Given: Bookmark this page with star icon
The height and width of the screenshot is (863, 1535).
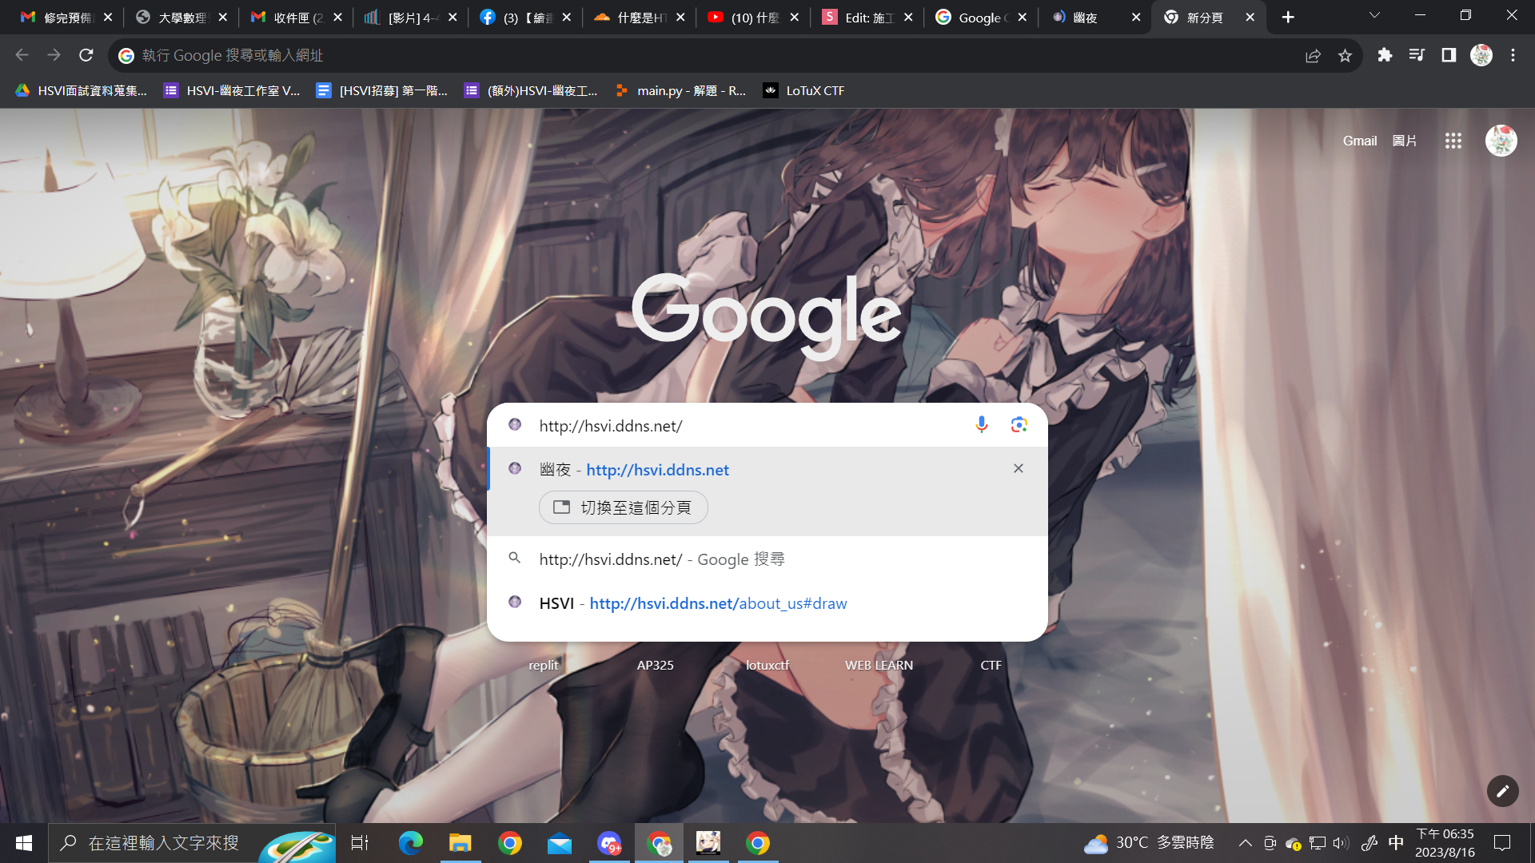Looking at the screenshot, I should [x=1345, y=55].
